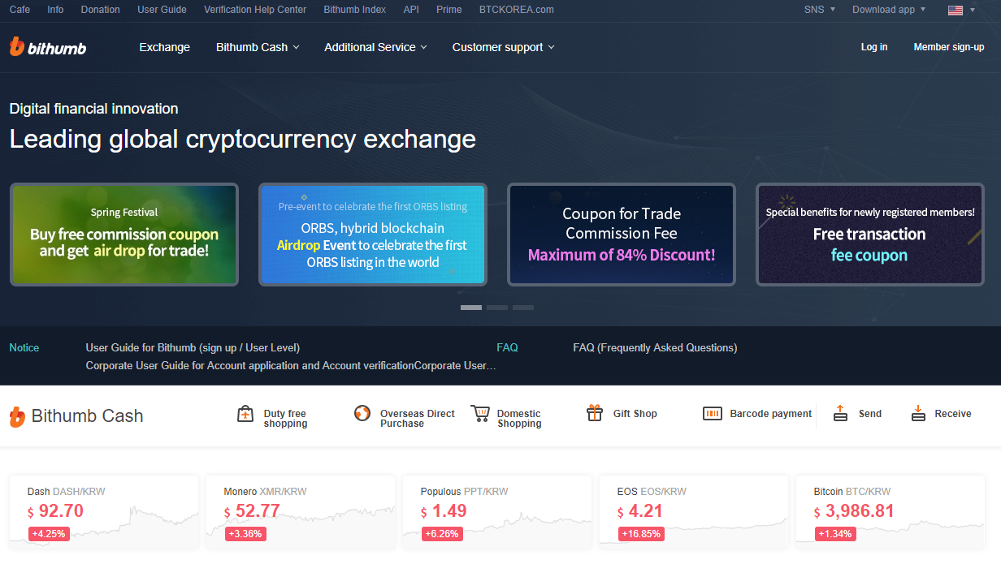1001x564 pixels.
Task: Open the Customer support dropdown menu
Action: click(x=503, y=47)
